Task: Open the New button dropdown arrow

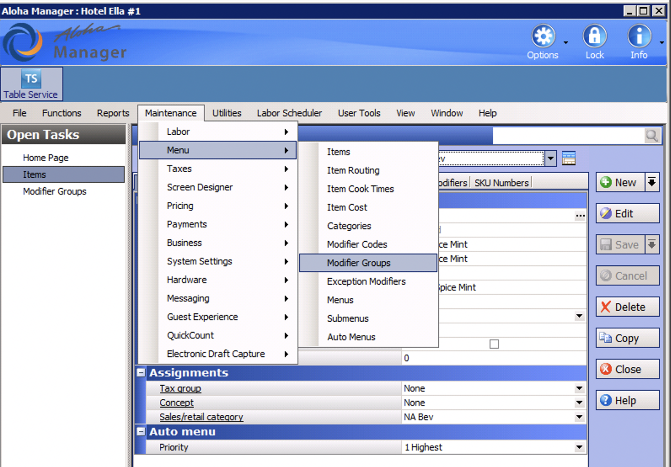Action: pyautogui.click(x=652, y=182)
